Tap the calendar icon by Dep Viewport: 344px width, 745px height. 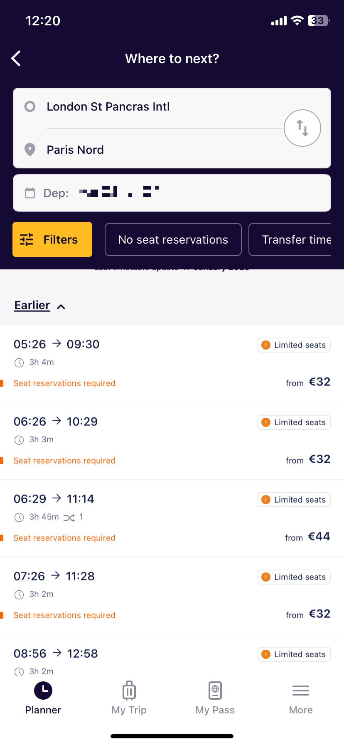30,193
